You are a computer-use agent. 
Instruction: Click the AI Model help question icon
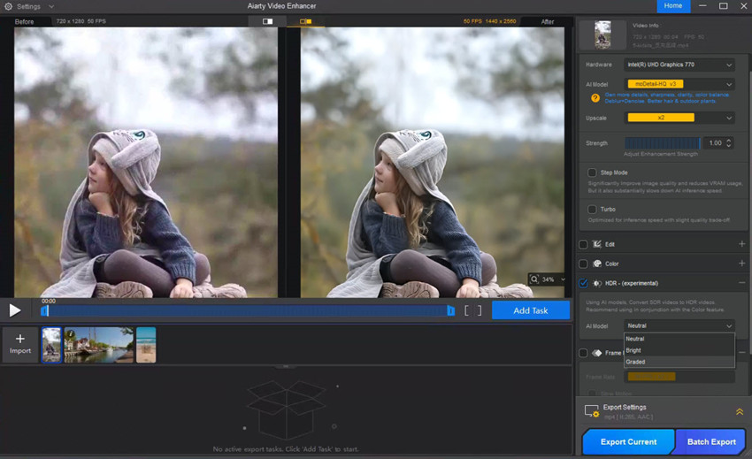[595, 98]
